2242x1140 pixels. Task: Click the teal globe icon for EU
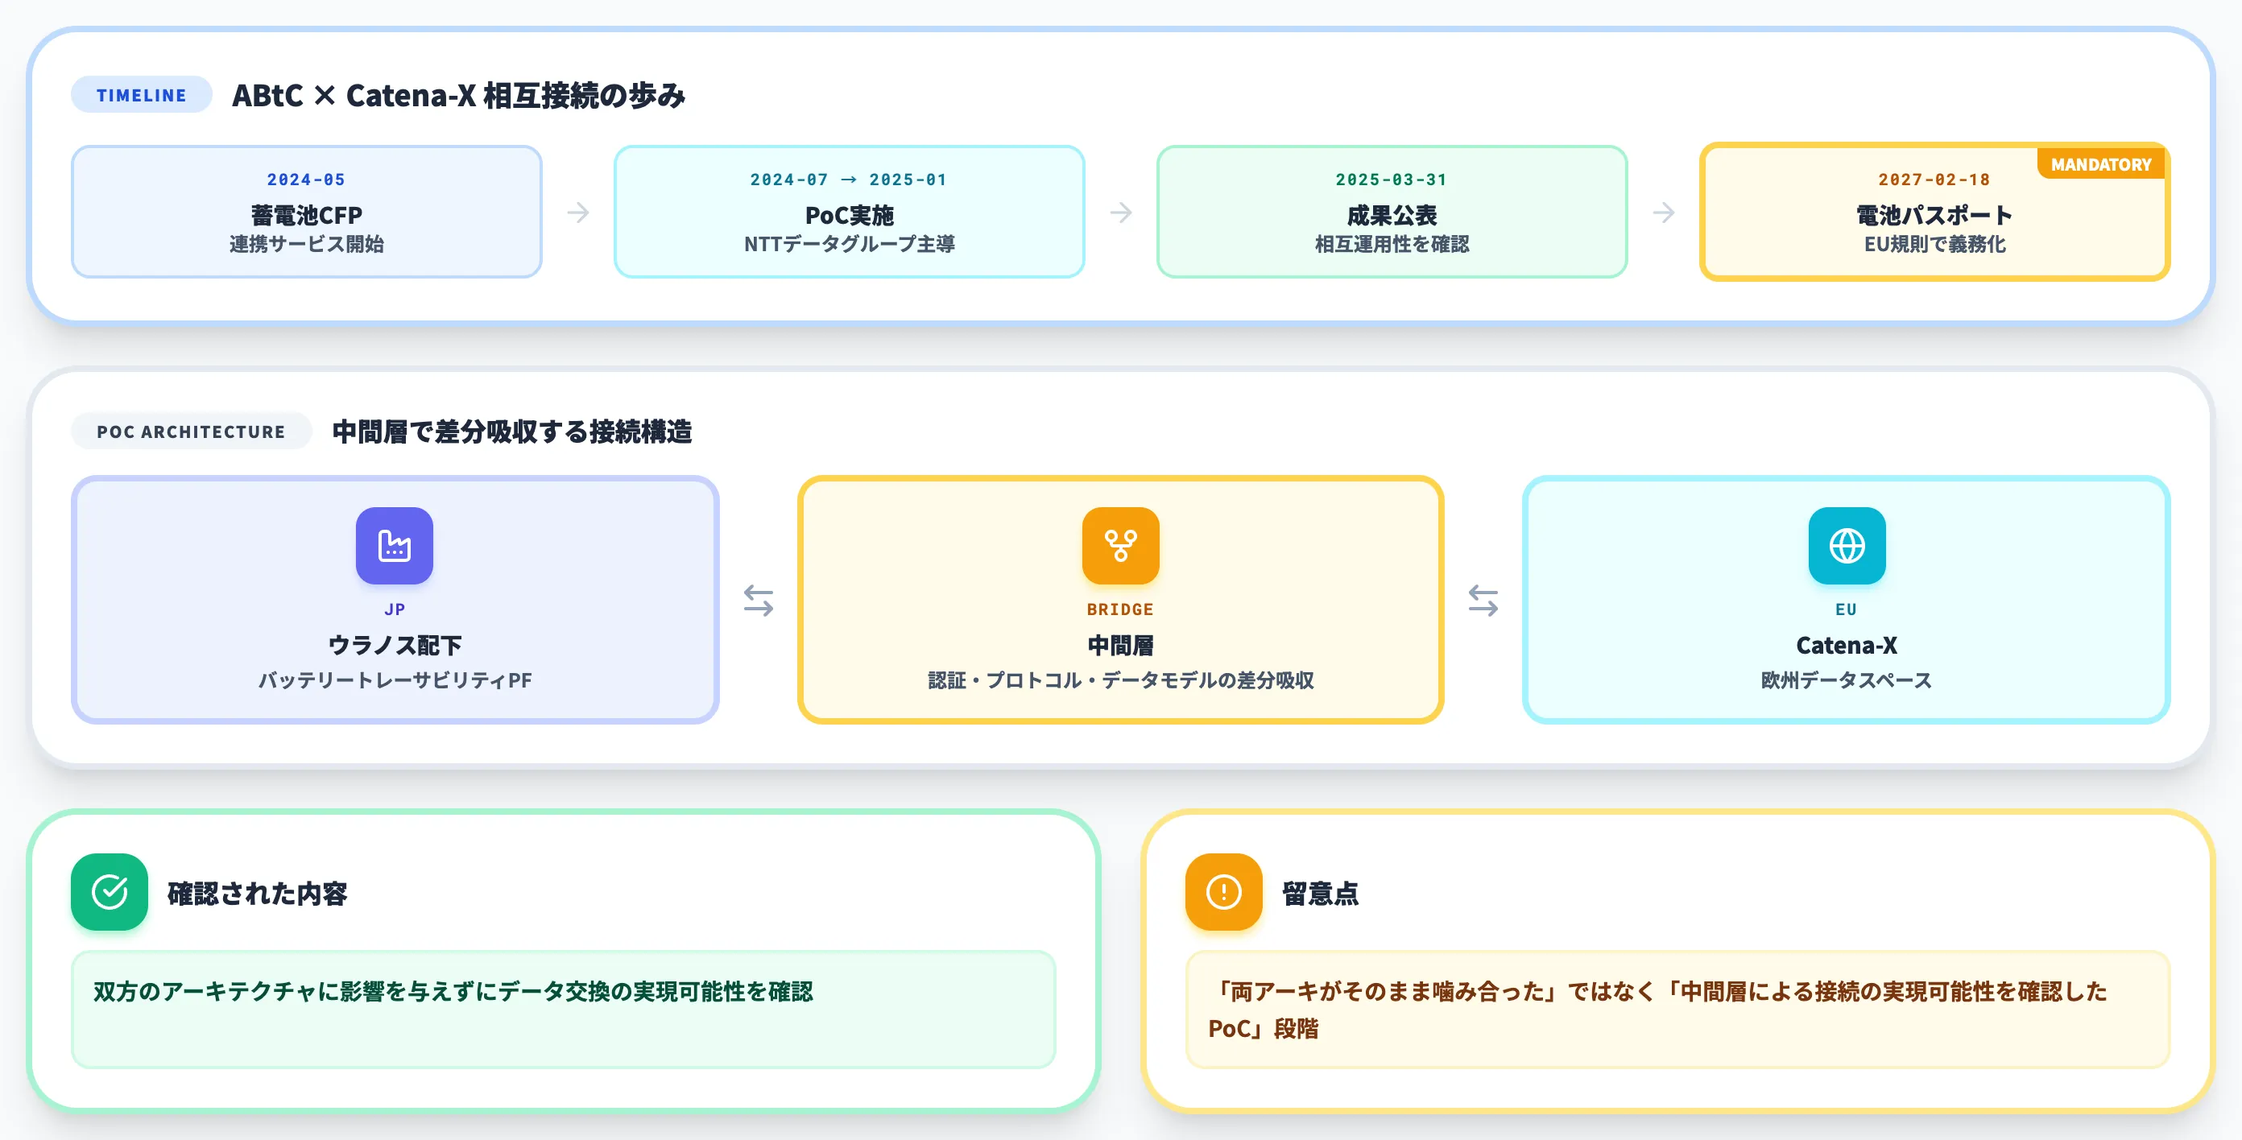(1846, 546)
